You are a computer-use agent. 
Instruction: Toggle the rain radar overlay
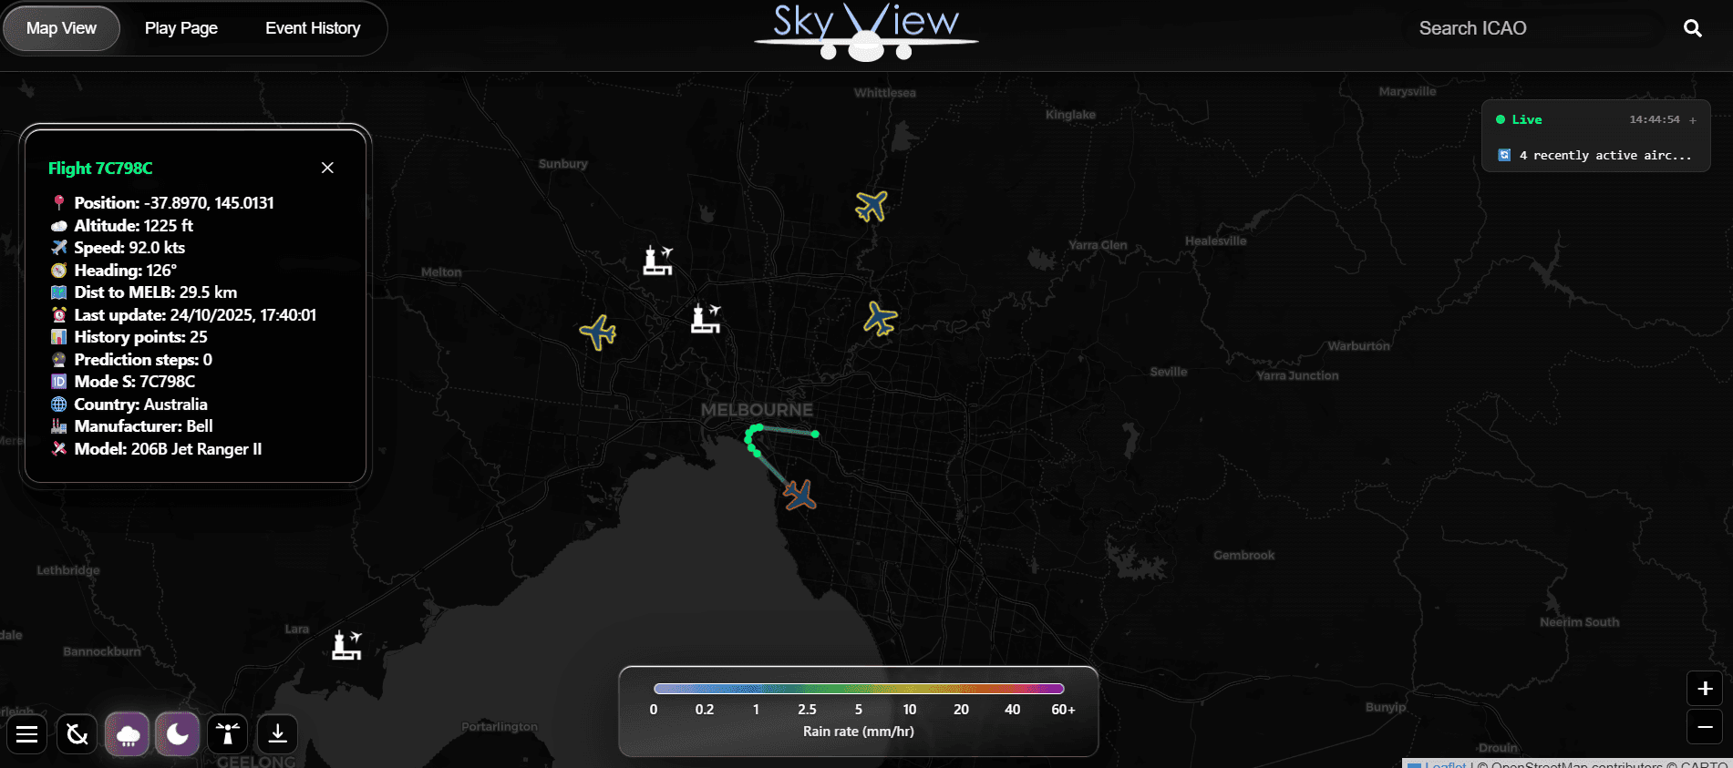(x=128, y=734)
